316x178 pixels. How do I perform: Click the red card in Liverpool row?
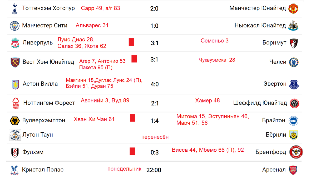point(131,42)
